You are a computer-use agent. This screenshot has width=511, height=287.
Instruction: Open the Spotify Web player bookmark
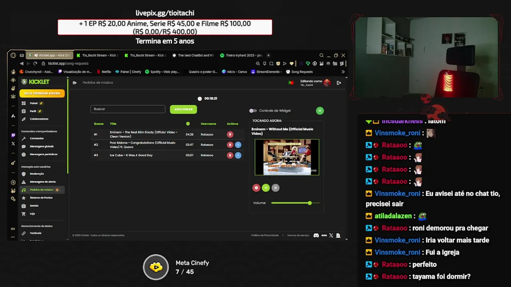(162, 72)
